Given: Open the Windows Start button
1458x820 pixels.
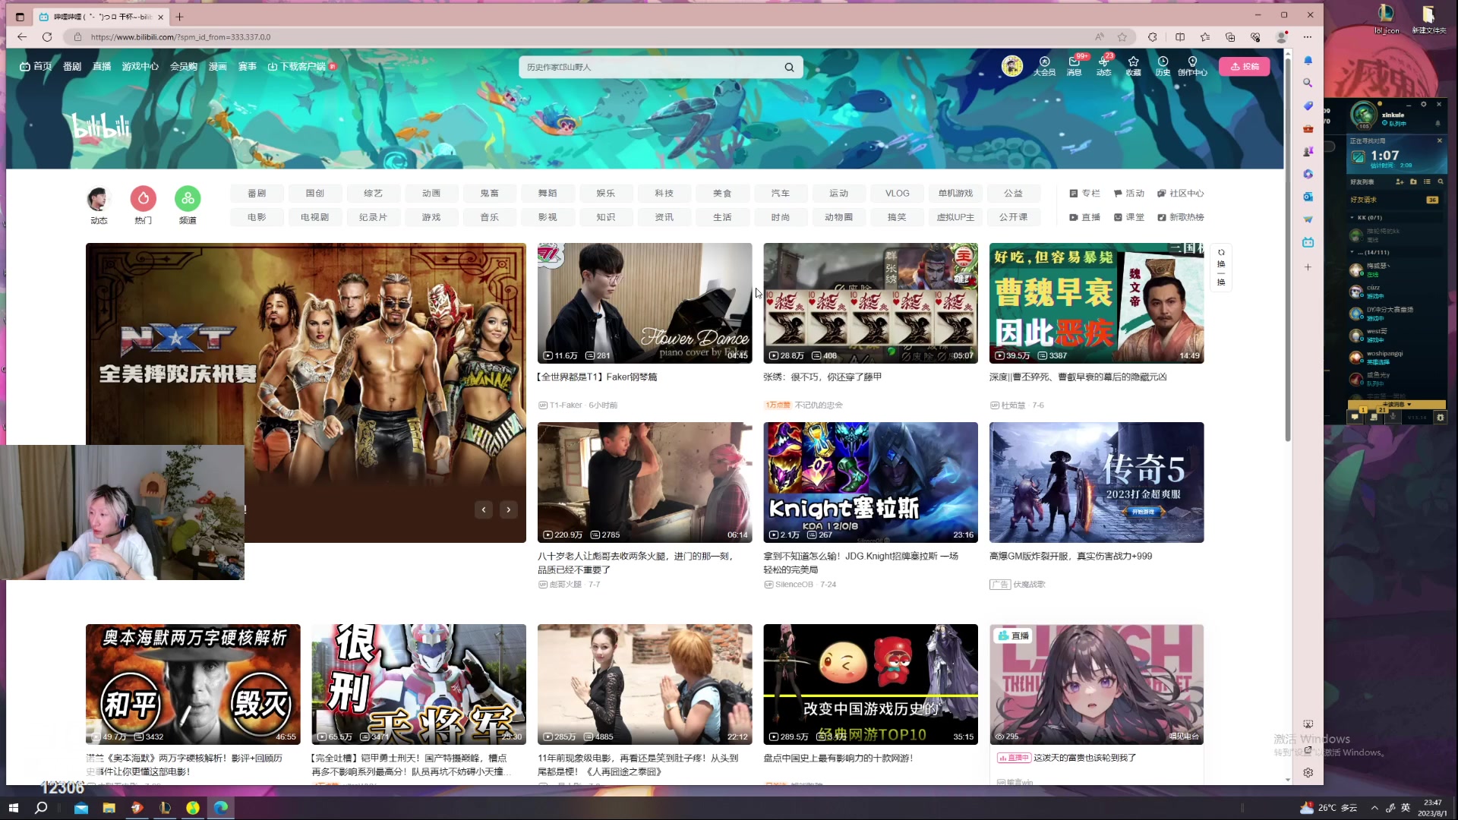Looking at the screenshot, I should [13, 808].
